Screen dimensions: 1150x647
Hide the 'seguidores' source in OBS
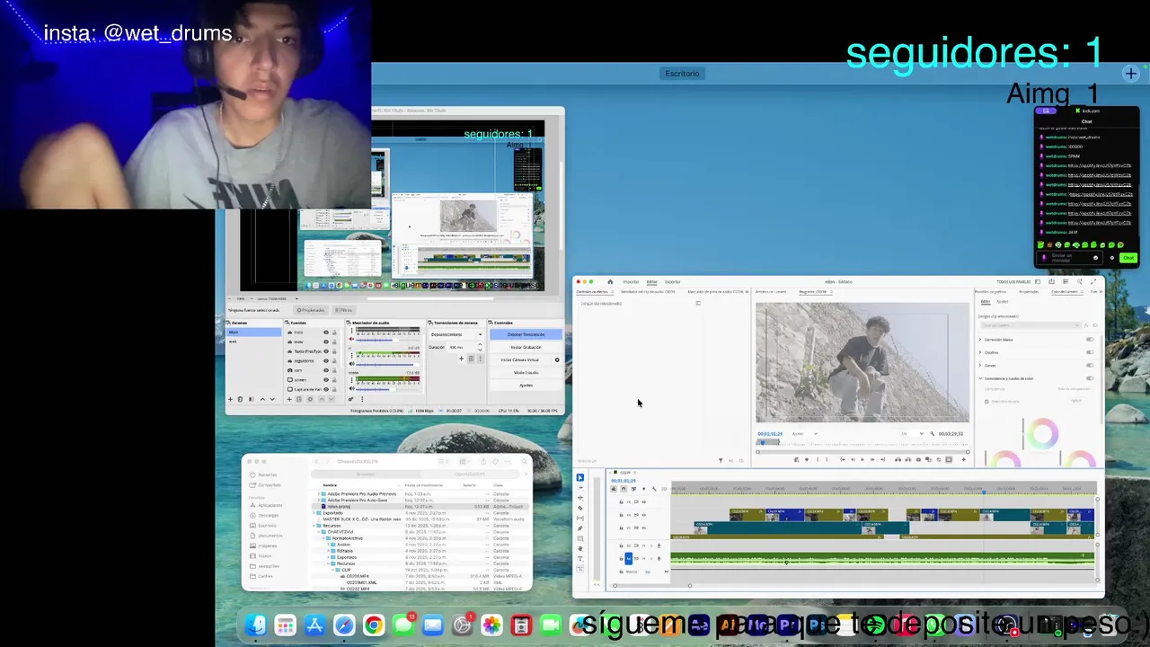pyautogui.click(x=326, y=361)
